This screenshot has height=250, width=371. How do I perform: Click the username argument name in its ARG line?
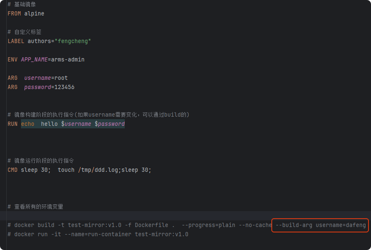pos(38,78)
